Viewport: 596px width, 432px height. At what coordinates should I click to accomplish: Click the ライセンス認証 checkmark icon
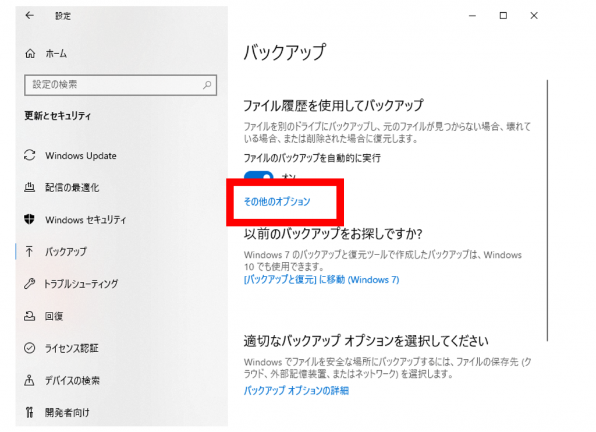coord(29,348)
